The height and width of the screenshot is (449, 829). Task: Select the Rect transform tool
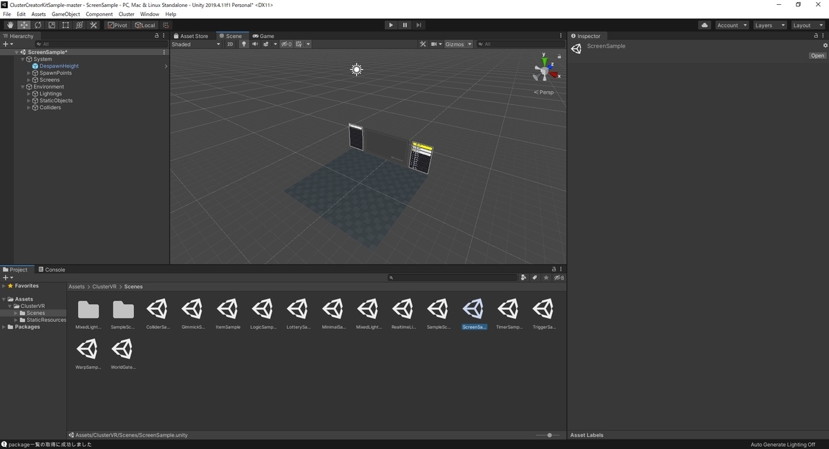click(x=65, y=25)
